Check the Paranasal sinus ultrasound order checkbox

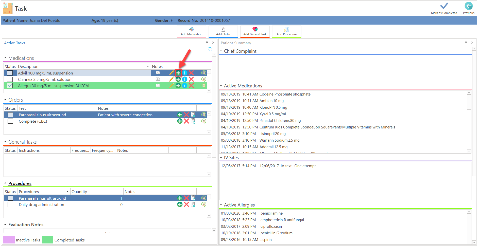coord(10,115)
